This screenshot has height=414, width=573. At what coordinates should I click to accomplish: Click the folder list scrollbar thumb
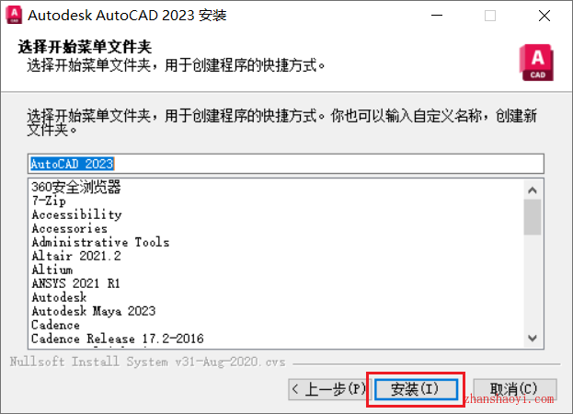(x=533, y=217)
